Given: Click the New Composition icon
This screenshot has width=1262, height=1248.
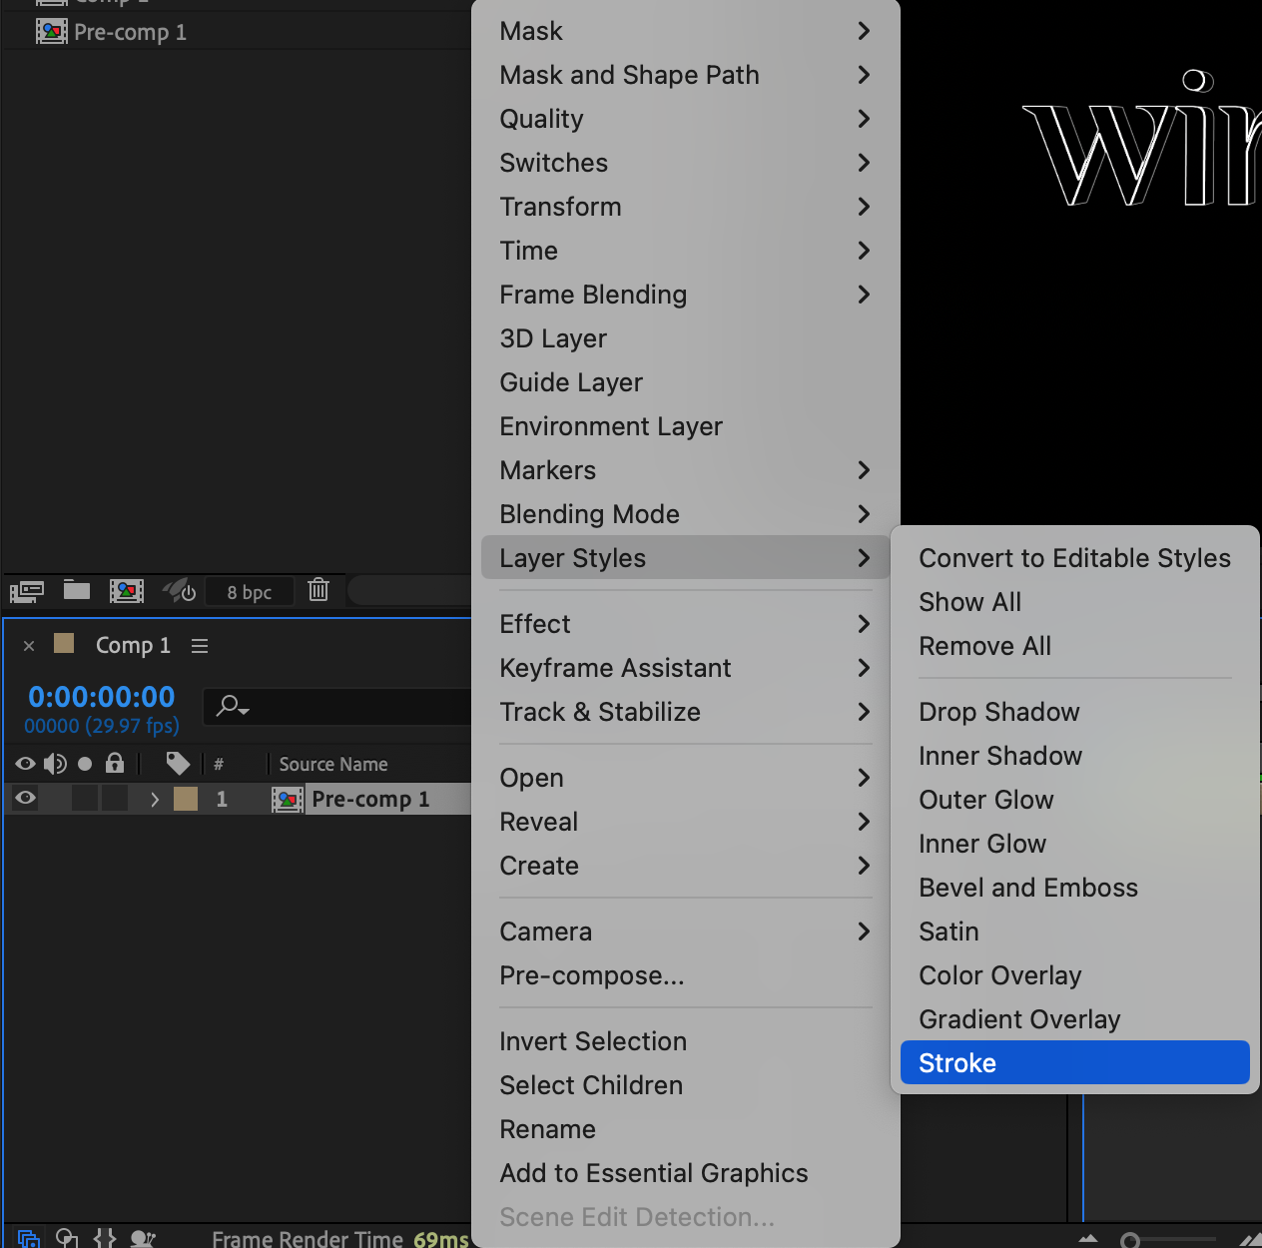Looking at the screenshot, I should 127,591.
